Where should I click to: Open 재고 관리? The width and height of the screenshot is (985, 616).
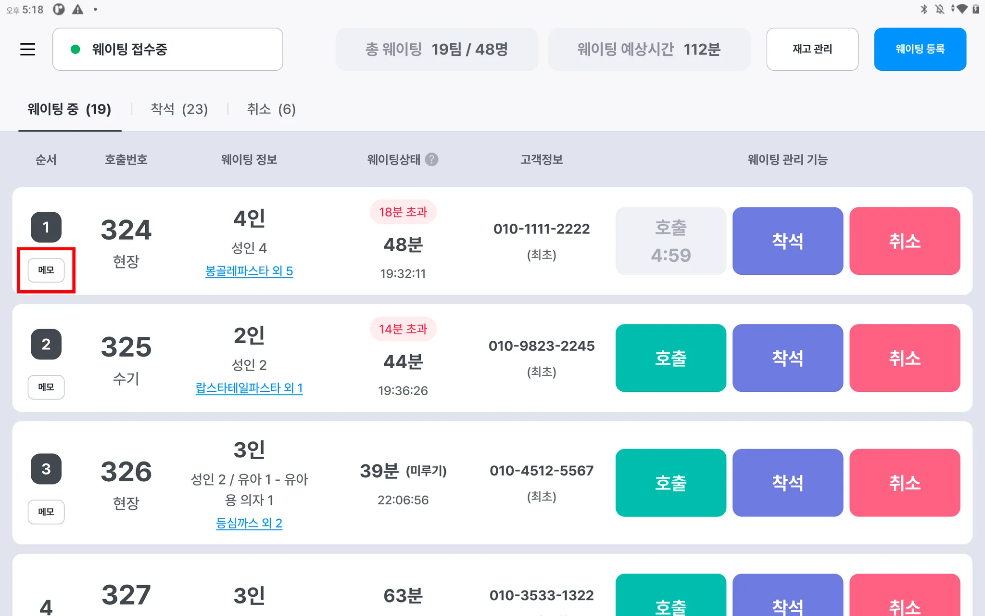click(x=812, y=49)
